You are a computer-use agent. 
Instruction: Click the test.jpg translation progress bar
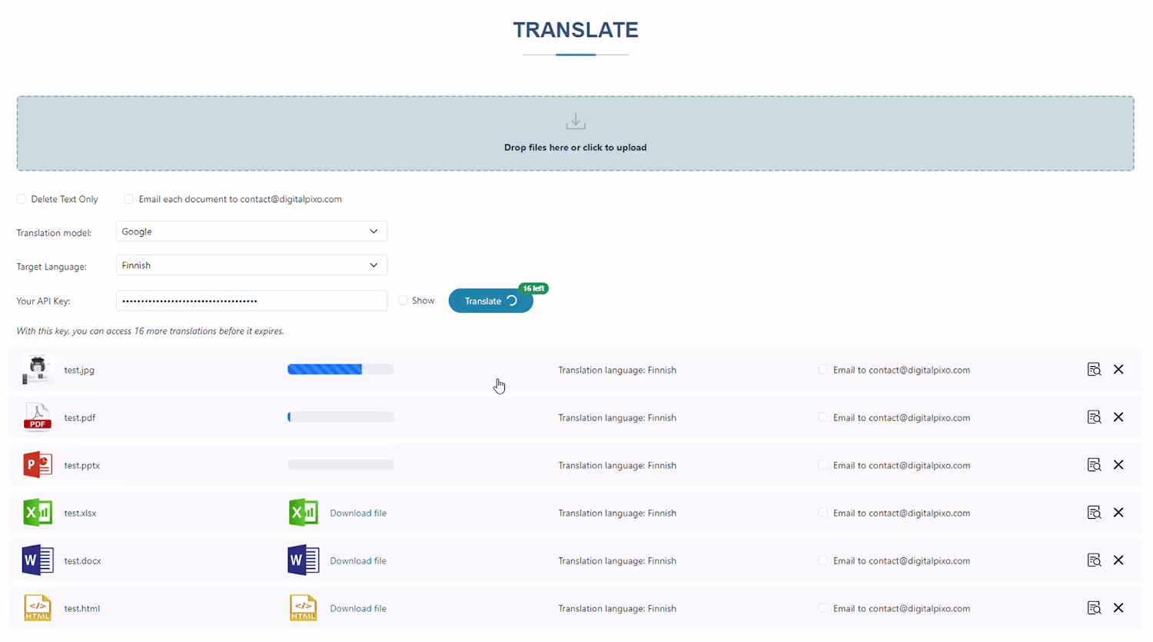[x=341, y=370]
